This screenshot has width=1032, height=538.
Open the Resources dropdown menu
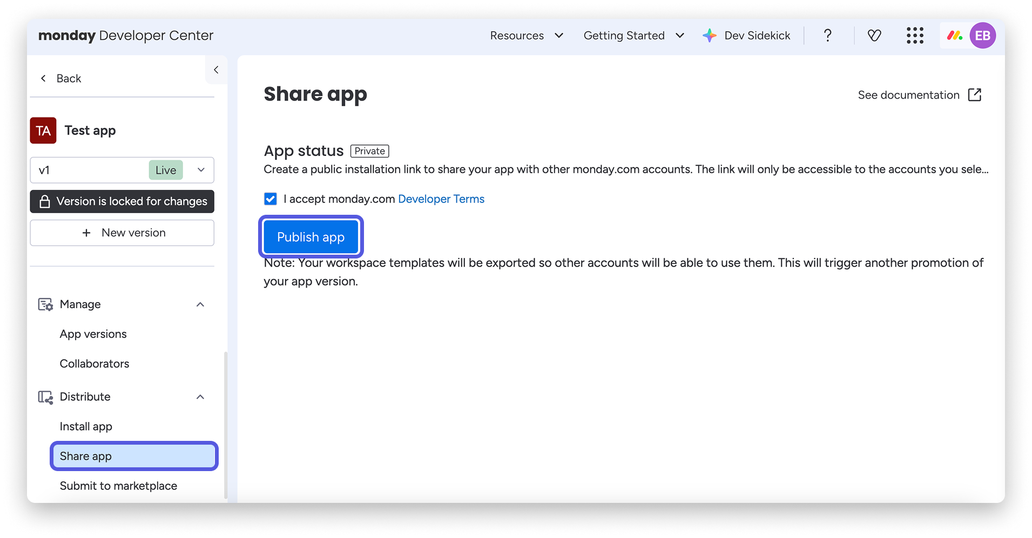tap(527, 36)
